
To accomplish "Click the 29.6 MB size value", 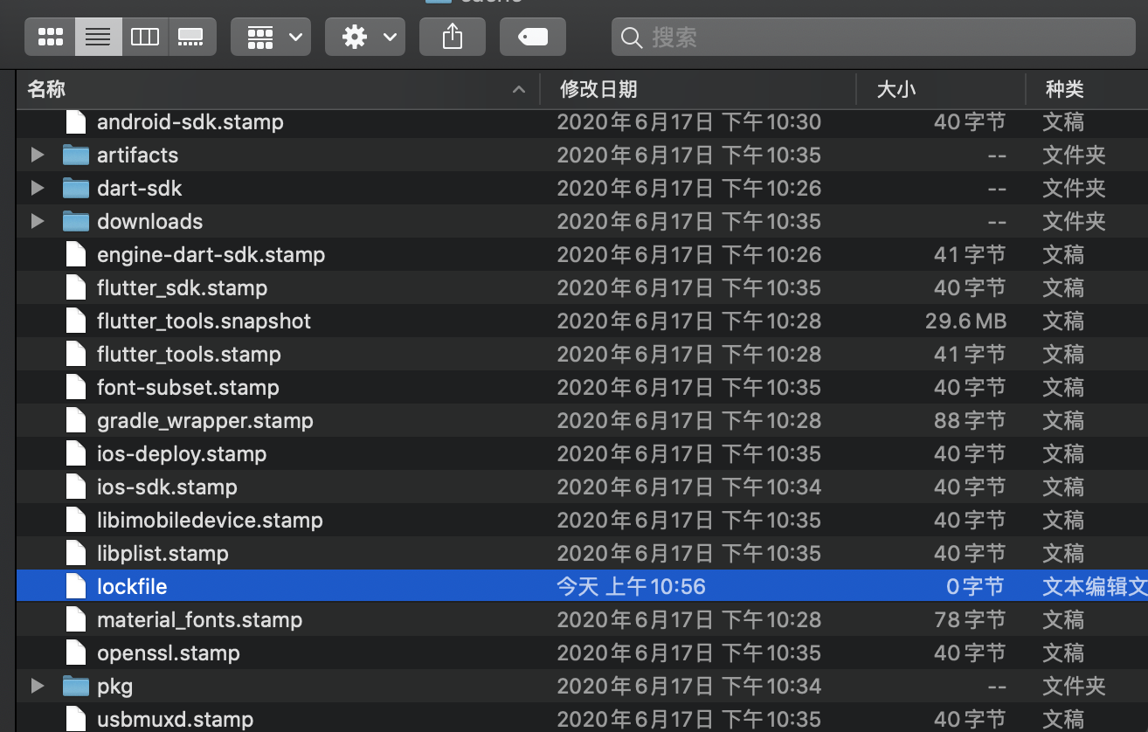I will pyautogui.click(x=965, y=321).
